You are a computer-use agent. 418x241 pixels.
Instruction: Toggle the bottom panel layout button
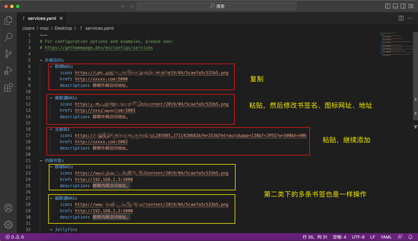pyautogui.click(x=395, y=6)
